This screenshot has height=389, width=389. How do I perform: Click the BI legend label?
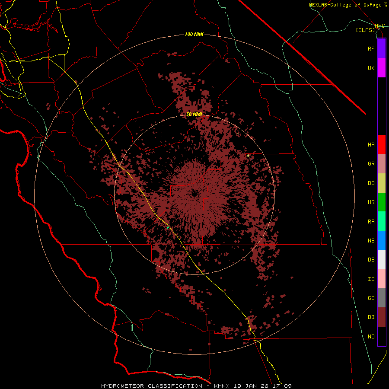(x=371, y=317)
